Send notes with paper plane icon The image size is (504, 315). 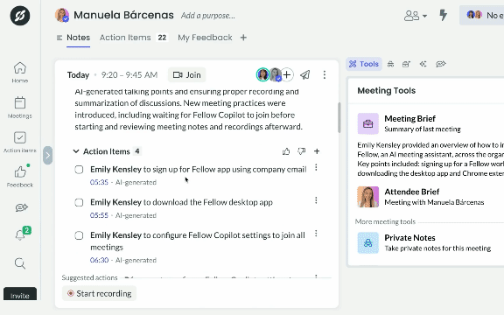coord(305,75)
